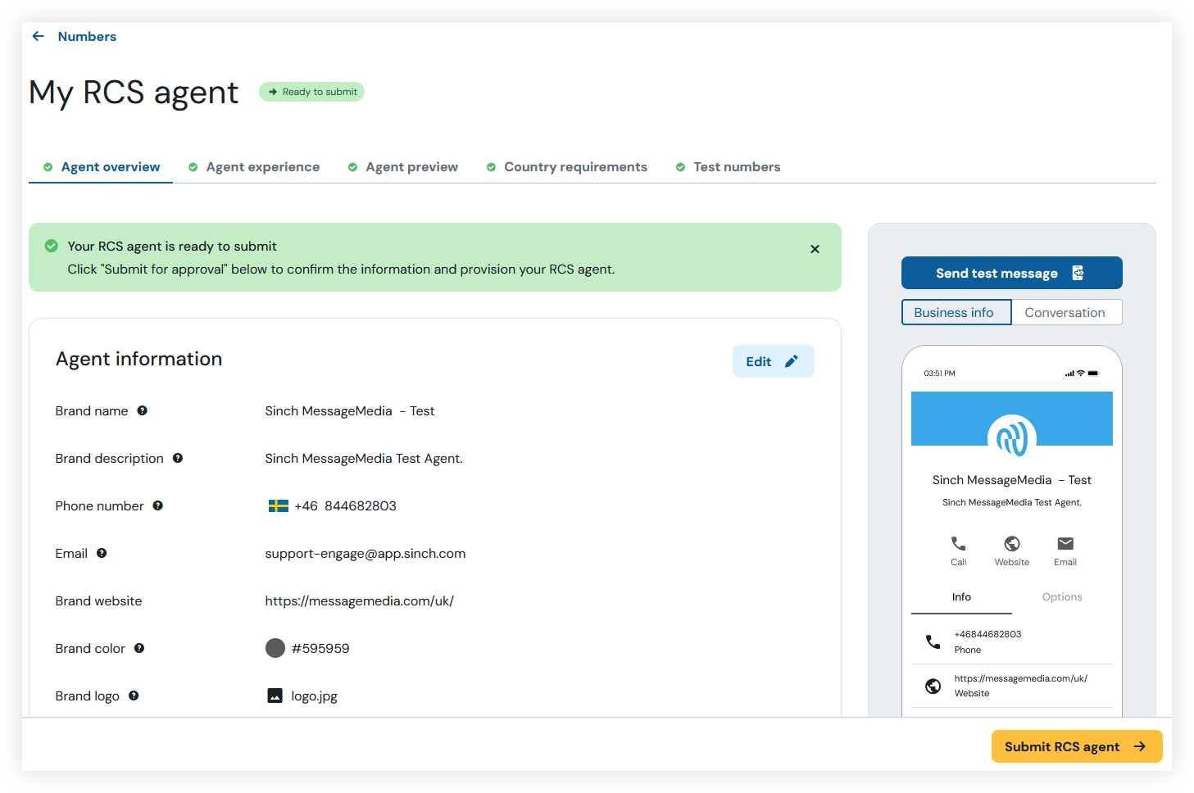
Task: Edit the Agent information
Action: tap(773, 361)
